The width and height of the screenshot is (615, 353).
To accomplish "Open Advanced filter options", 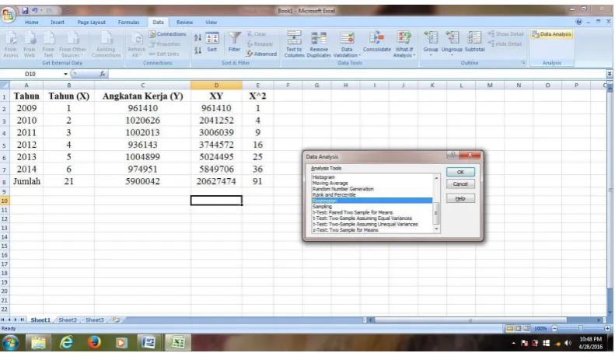I will [261, 54].
